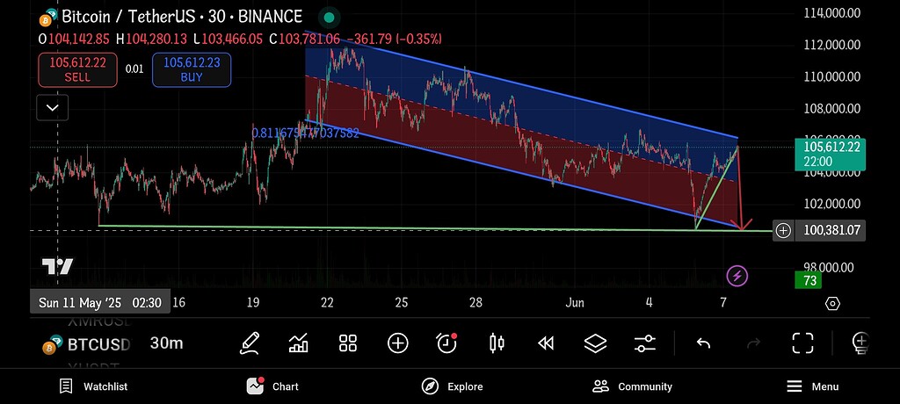Tap the 102,000.00 price scale label
Screen dimensions: 900x404
[x=832, y=204]
